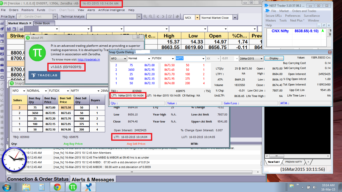This screenshot has height=192, width=342.
Task: Click 8673.50 best sell price cell in Pi
Action: click(67, 107)
